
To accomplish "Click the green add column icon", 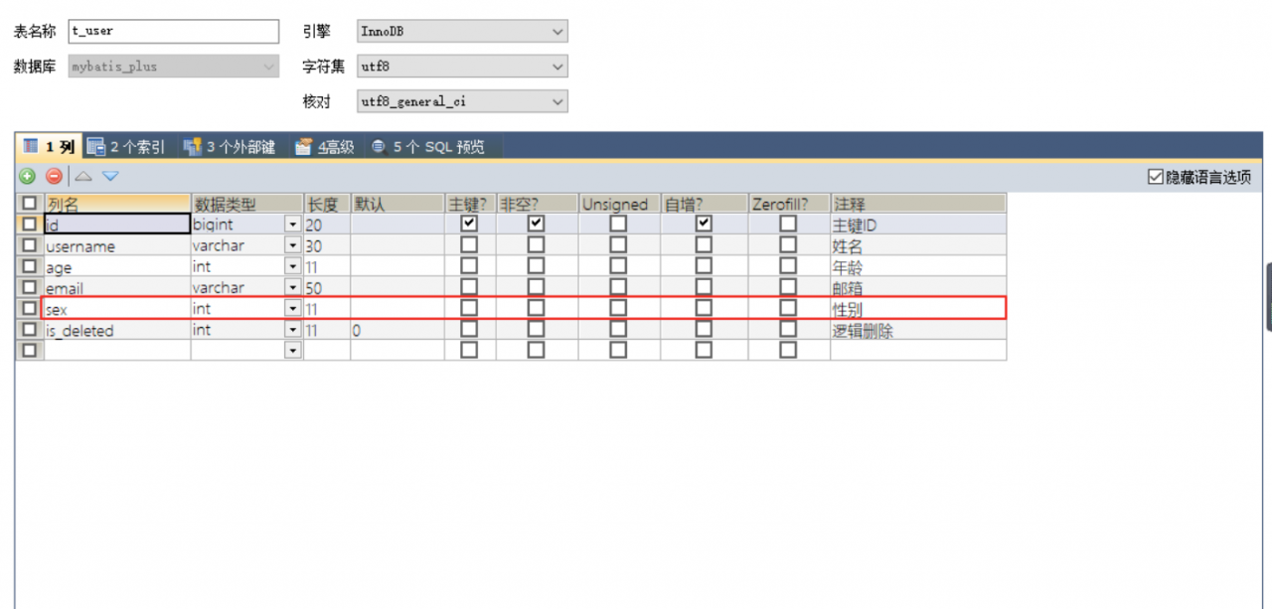I will (27, 177).
